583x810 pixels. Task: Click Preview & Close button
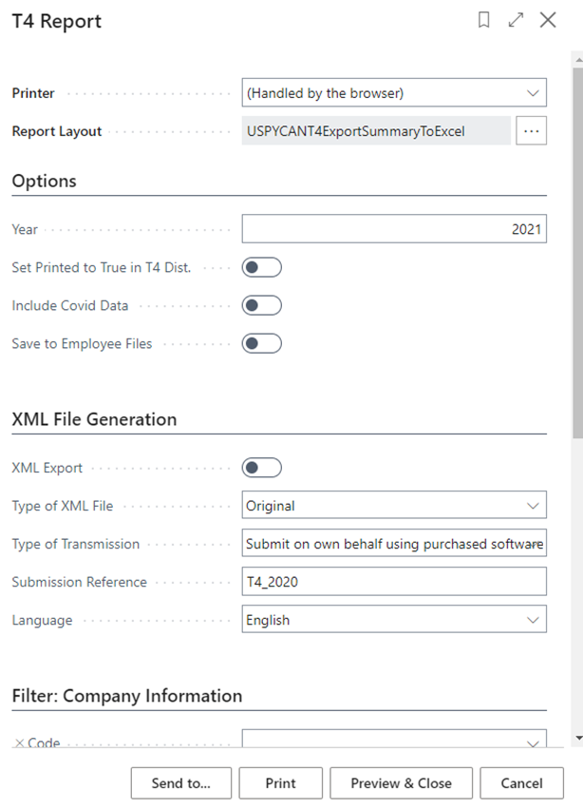tap(401, 783)
